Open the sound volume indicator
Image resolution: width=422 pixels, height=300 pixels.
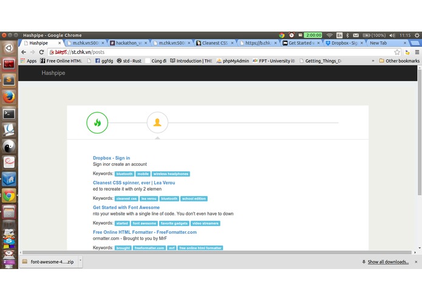point(392,35)
